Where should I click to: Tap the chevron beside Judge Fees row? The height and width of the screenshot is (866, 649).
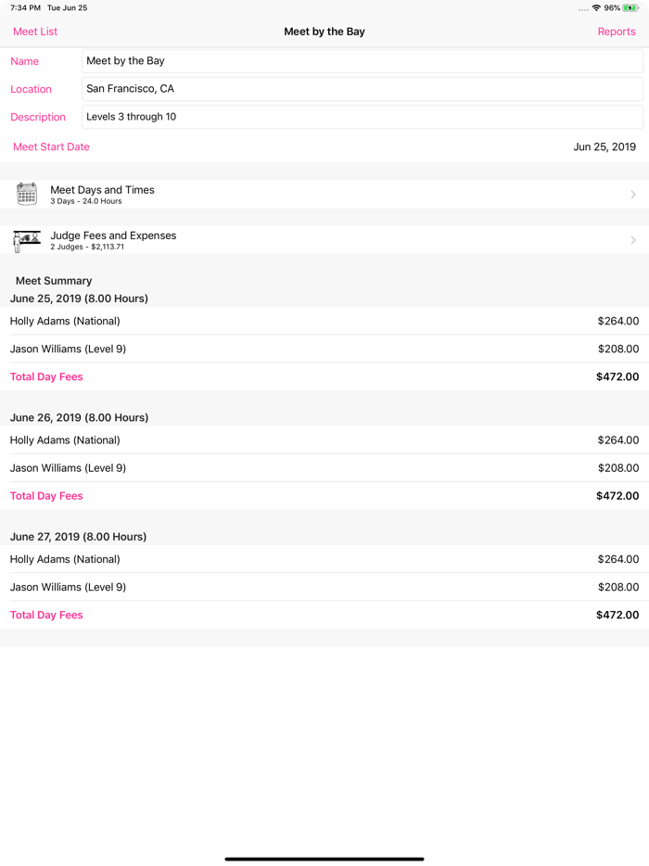coord(634,240)
